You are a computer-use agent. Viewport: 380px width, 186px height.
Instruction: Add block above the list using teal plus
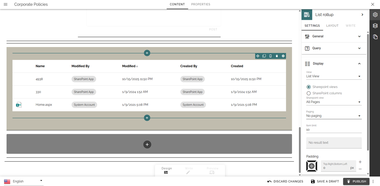click(x=147, y=53)
